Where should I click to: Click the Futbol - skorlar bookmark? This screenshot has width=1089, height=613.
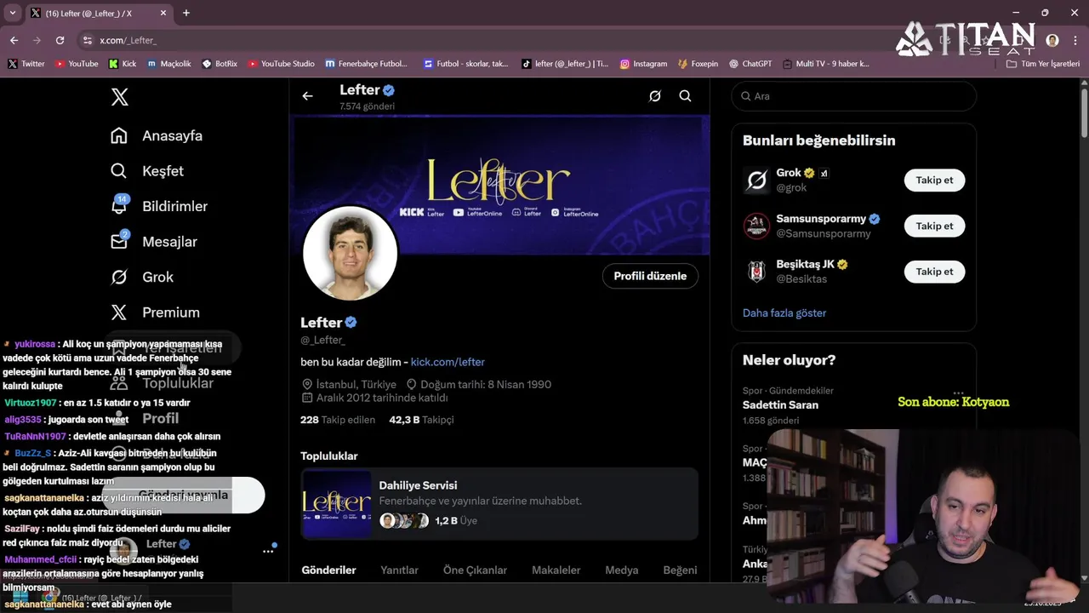(466, 64)
